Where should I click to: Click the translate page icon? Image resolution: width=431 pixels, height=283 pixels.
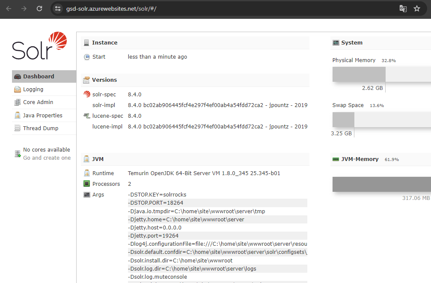(403, 9)
